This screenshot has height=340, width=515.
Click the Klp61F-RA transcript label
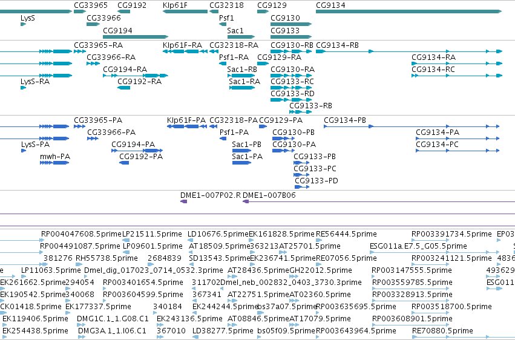pyautogui.click(x=183, y=45)
